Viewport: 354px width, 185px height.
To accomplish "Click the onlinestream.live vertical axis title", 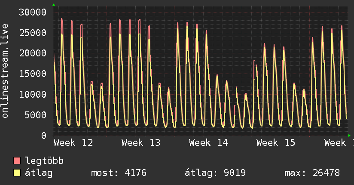I will 5,71.
